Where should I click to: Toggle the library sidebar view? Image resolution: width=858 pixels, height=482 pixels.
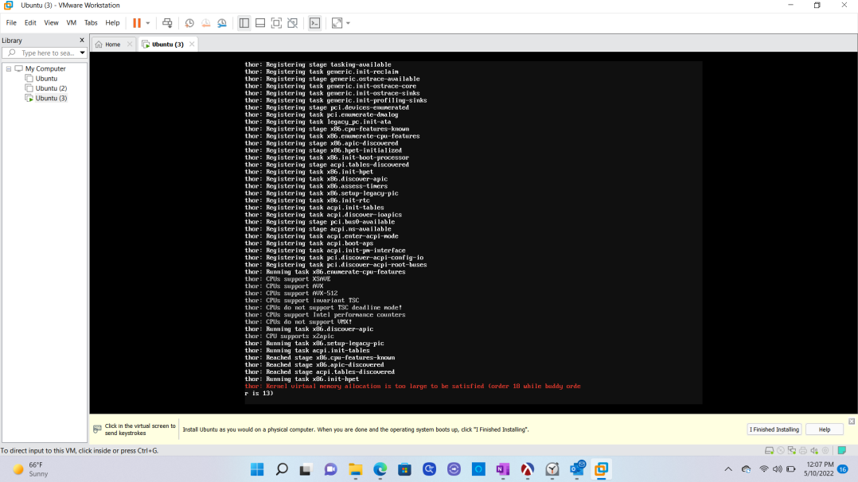tap(244, 23)
